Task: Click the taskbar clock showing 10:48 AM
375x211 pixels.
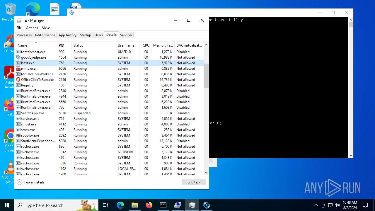Action: (350, 205)
